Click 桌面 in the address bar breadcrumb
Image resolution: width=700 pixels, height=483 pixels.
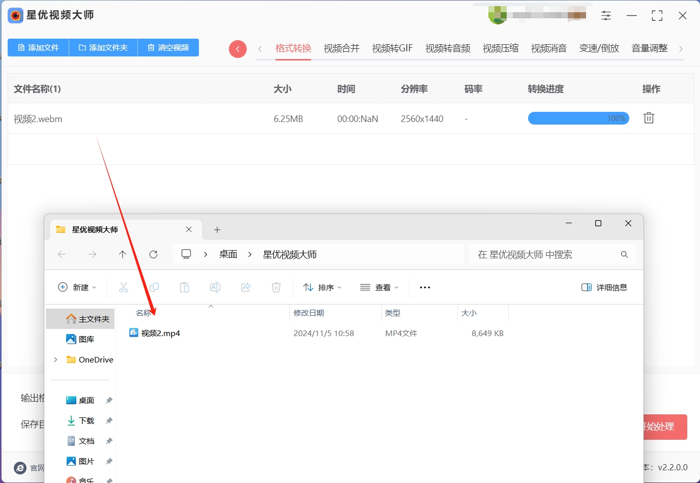pyautogui.click(x=228, y=254)
